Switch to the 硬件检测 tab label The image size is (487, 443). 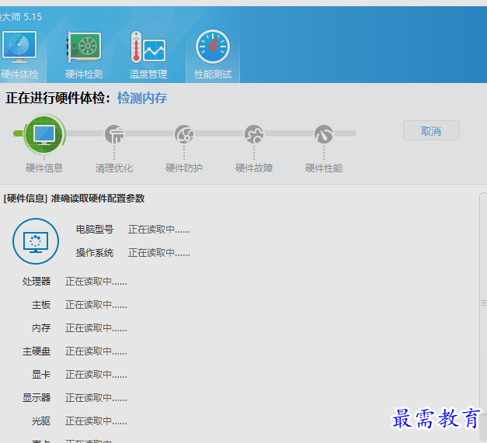tap(84, 74)
